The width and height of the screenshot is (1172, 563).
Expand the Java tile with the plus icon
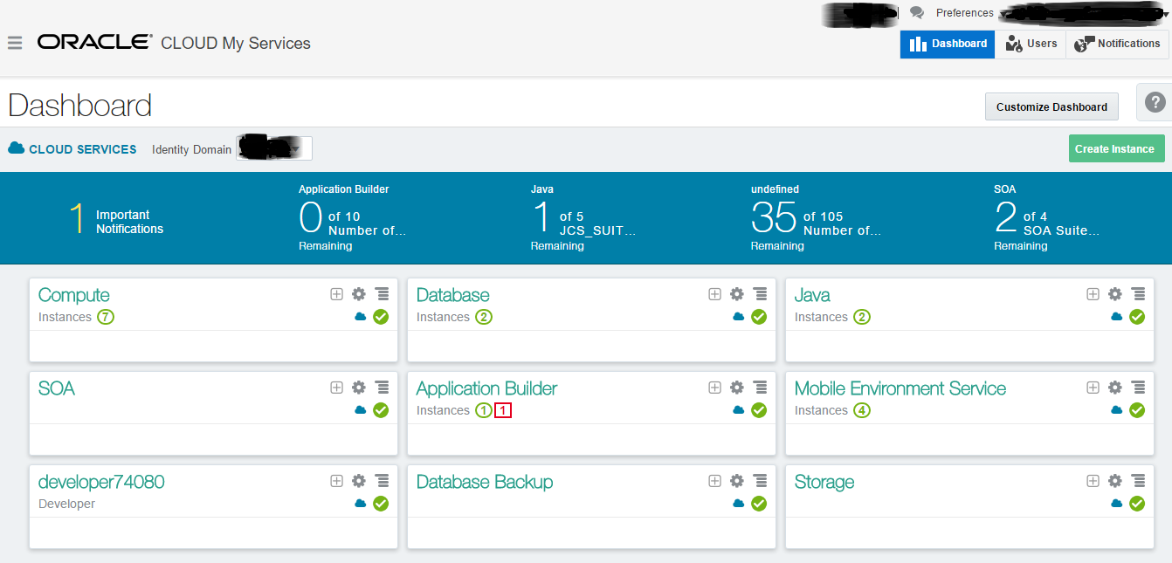[1093, 294]
